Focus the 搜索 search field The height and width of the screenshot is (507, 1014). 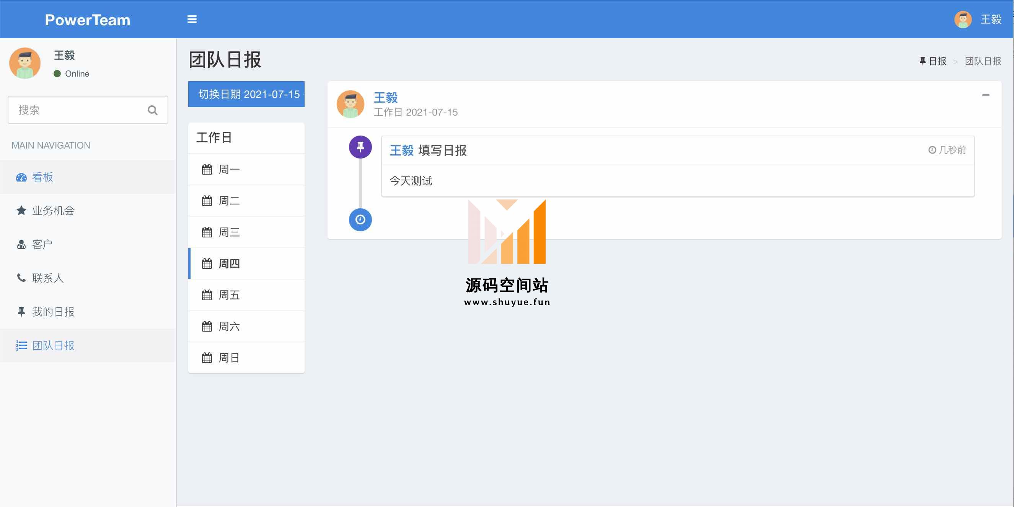pyautogui.click(x=88, y=110)
